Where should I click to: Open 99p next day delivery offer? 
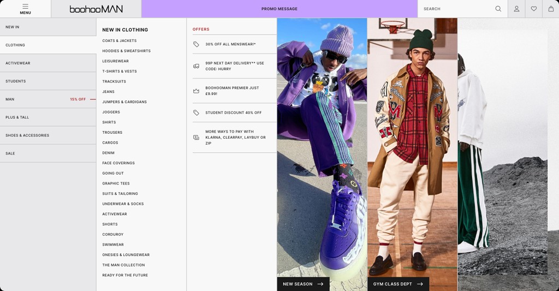click(235, 66)
